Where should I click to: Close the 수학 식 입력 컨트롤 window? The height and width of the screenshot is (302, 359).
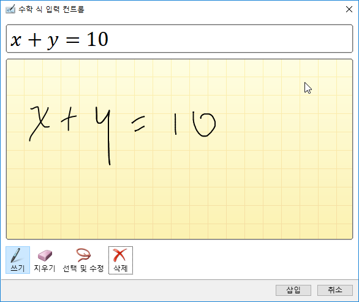pyautogui.click(x=349, y=9)
